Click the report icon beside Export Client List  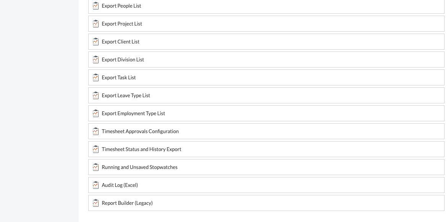click(x=95, y=42)
